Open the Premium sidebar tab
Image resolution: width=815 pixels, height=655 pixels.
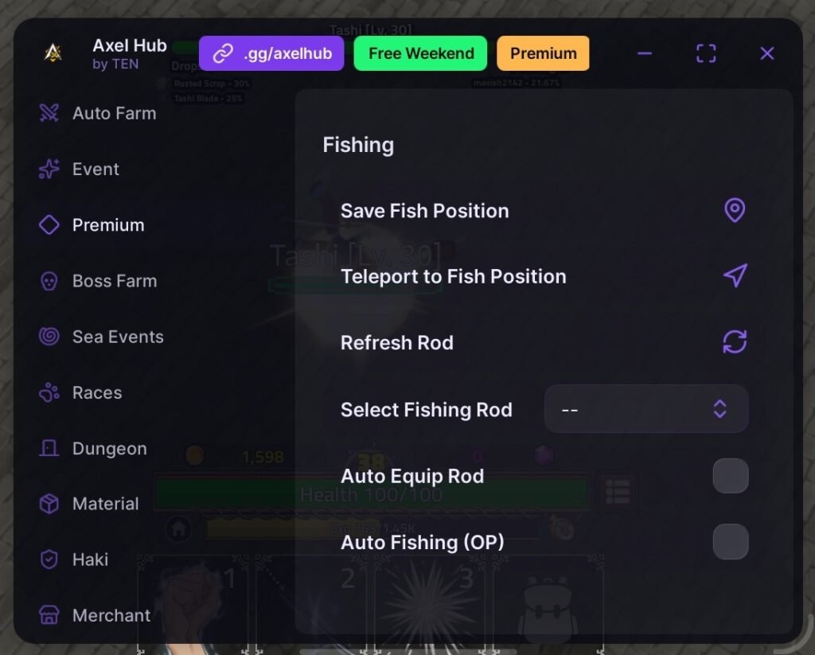tap(107, 225)
